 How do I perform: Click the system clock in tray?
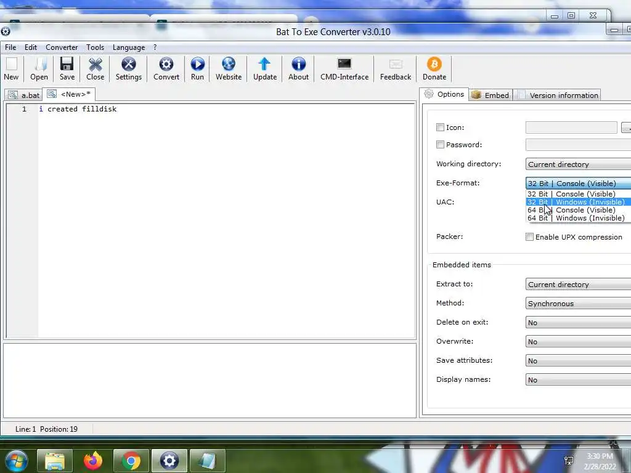(600, 461)
